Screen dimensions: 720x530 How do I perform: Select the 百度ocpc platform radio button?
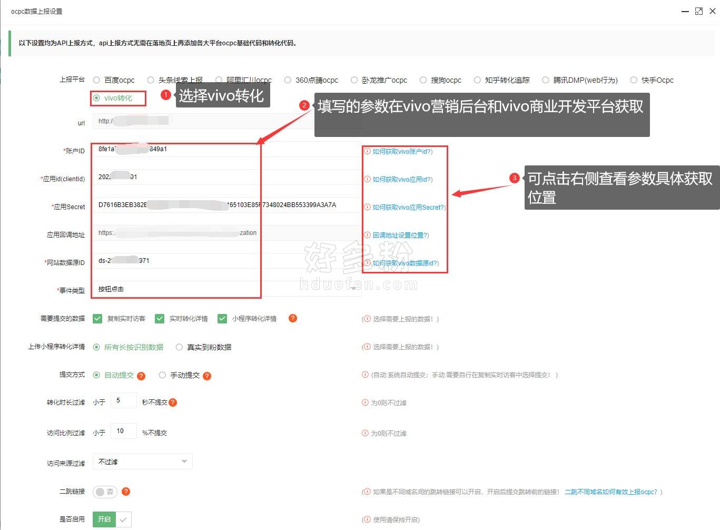coord(96,80)
